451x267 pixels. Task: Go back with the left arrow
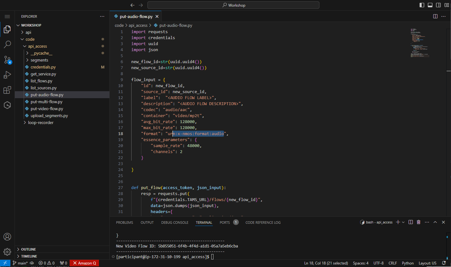[133, 5]
